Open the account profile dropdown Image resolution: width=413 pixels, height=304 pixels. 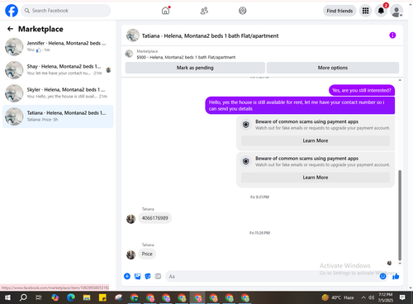click(x=396, y=11)
